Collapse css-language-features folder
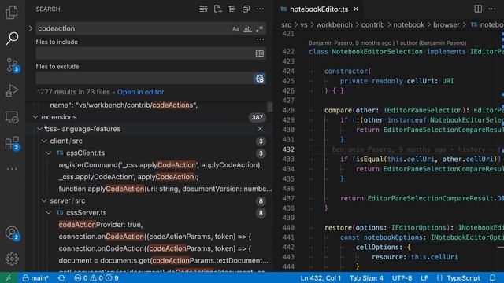The height and width of the screenshot is (283, 504). (39, 129)
